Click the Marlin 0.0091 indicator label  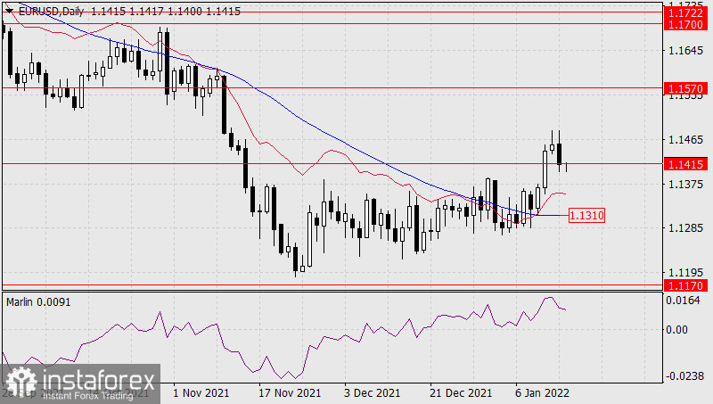[38, 302]
